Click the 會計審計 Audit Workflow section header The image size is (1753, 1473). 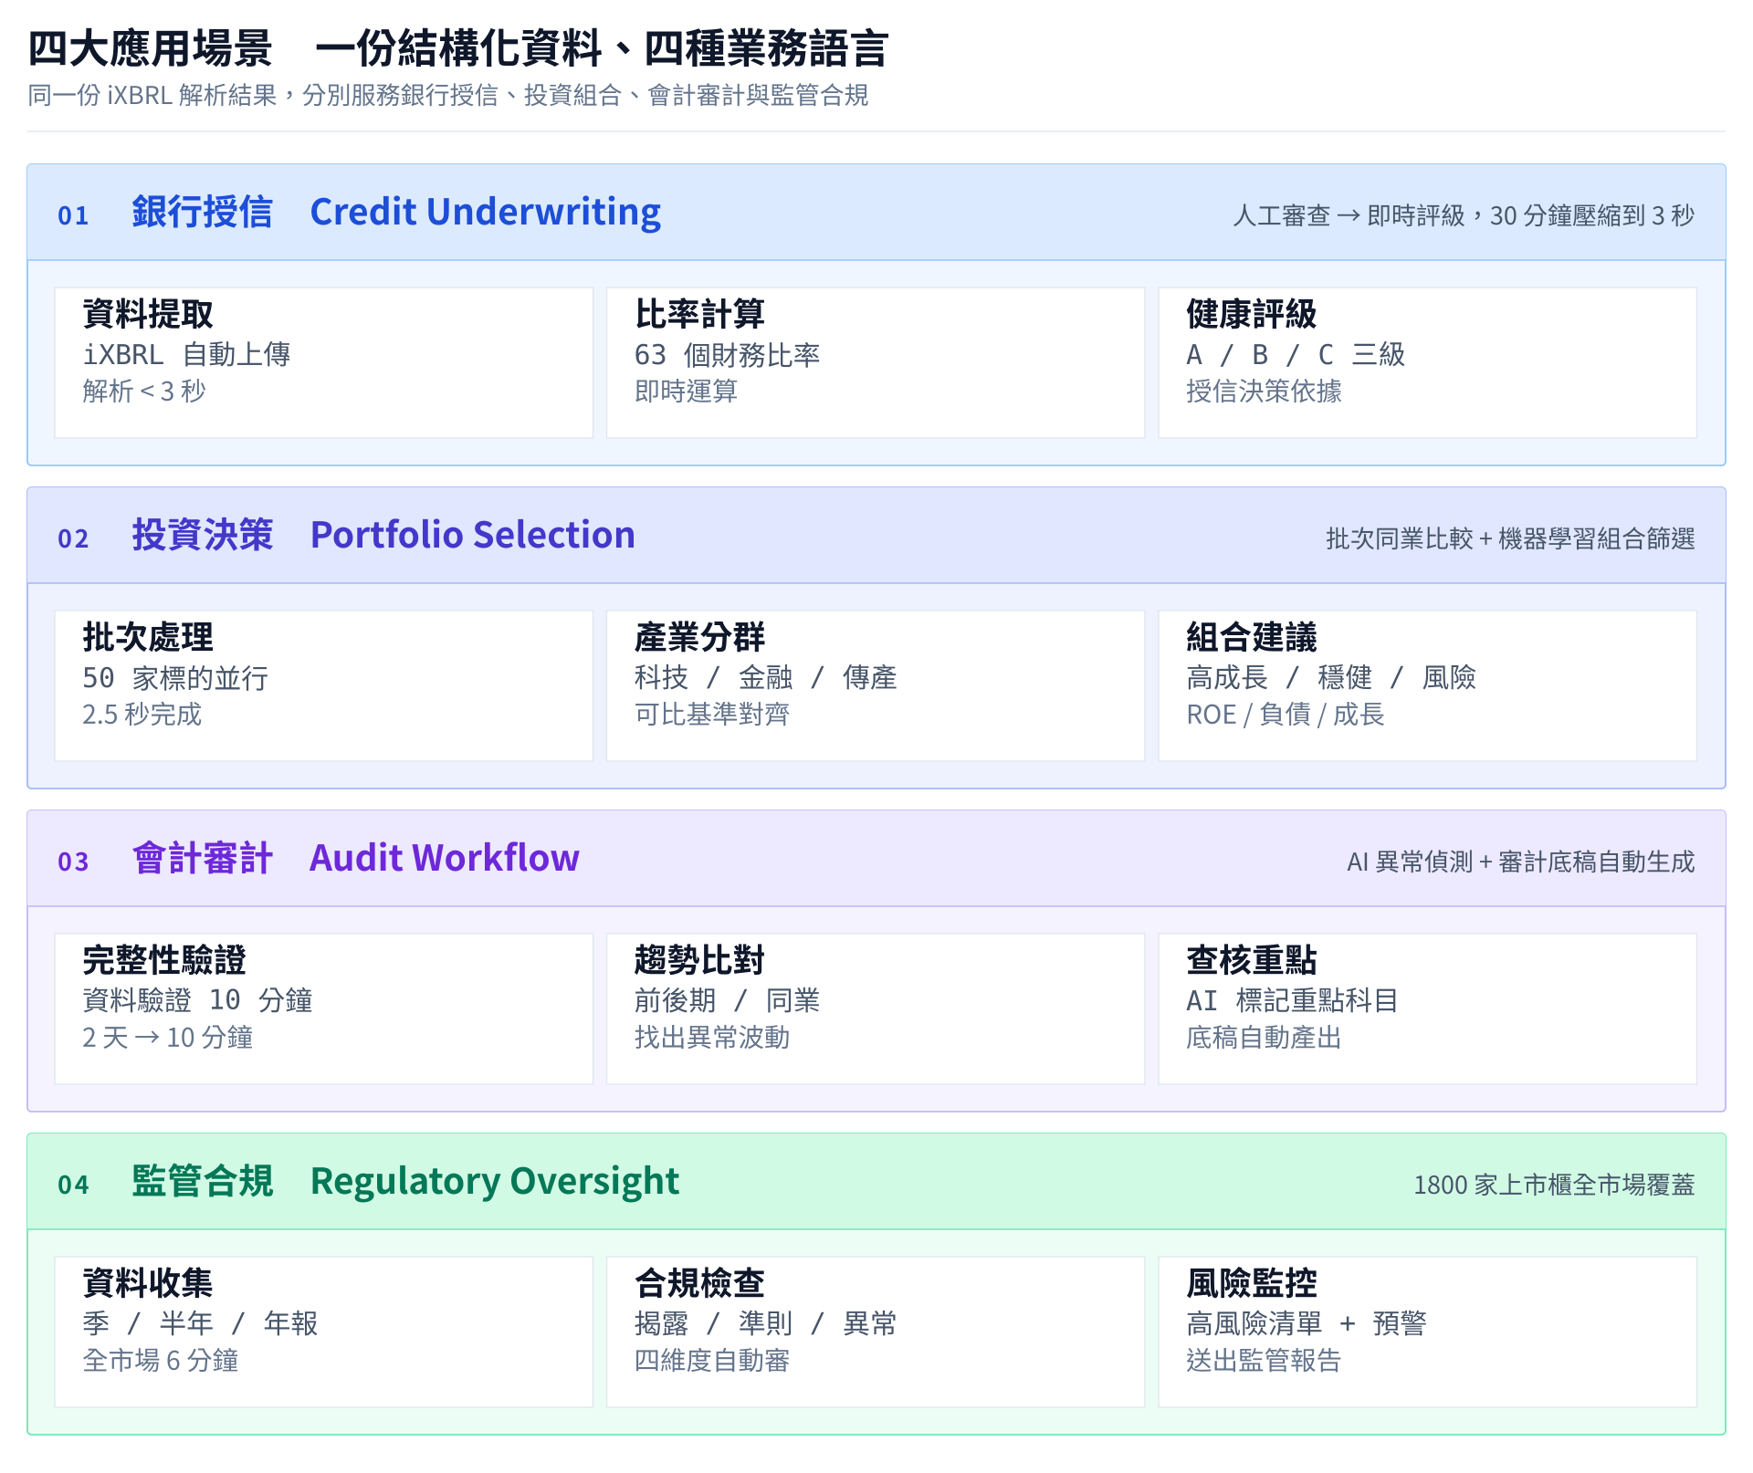click(876, 859)
